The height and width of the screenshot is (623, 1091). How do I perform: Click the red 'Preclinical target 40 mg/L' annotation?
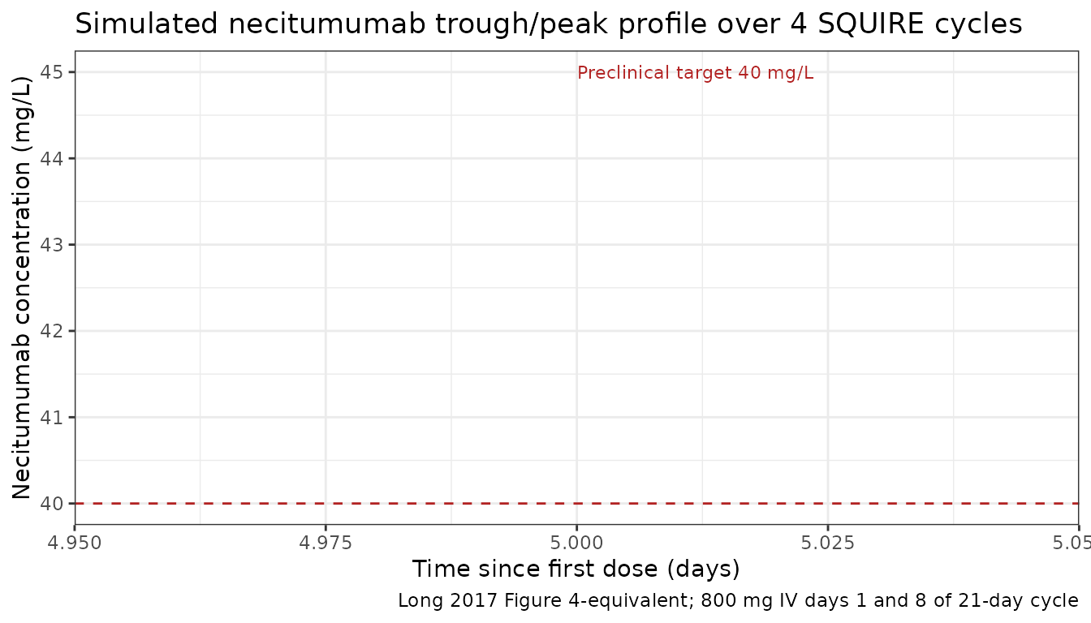point(695,73)
